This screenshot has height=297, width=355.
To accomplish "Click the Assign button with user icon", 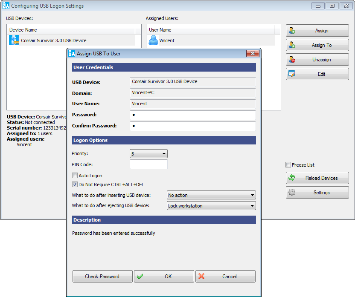I will pos(317,31).
